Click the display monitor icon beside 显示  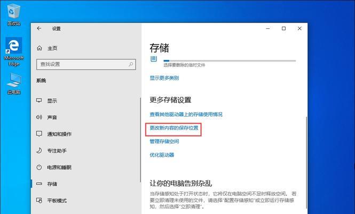(x=39, y=101)
